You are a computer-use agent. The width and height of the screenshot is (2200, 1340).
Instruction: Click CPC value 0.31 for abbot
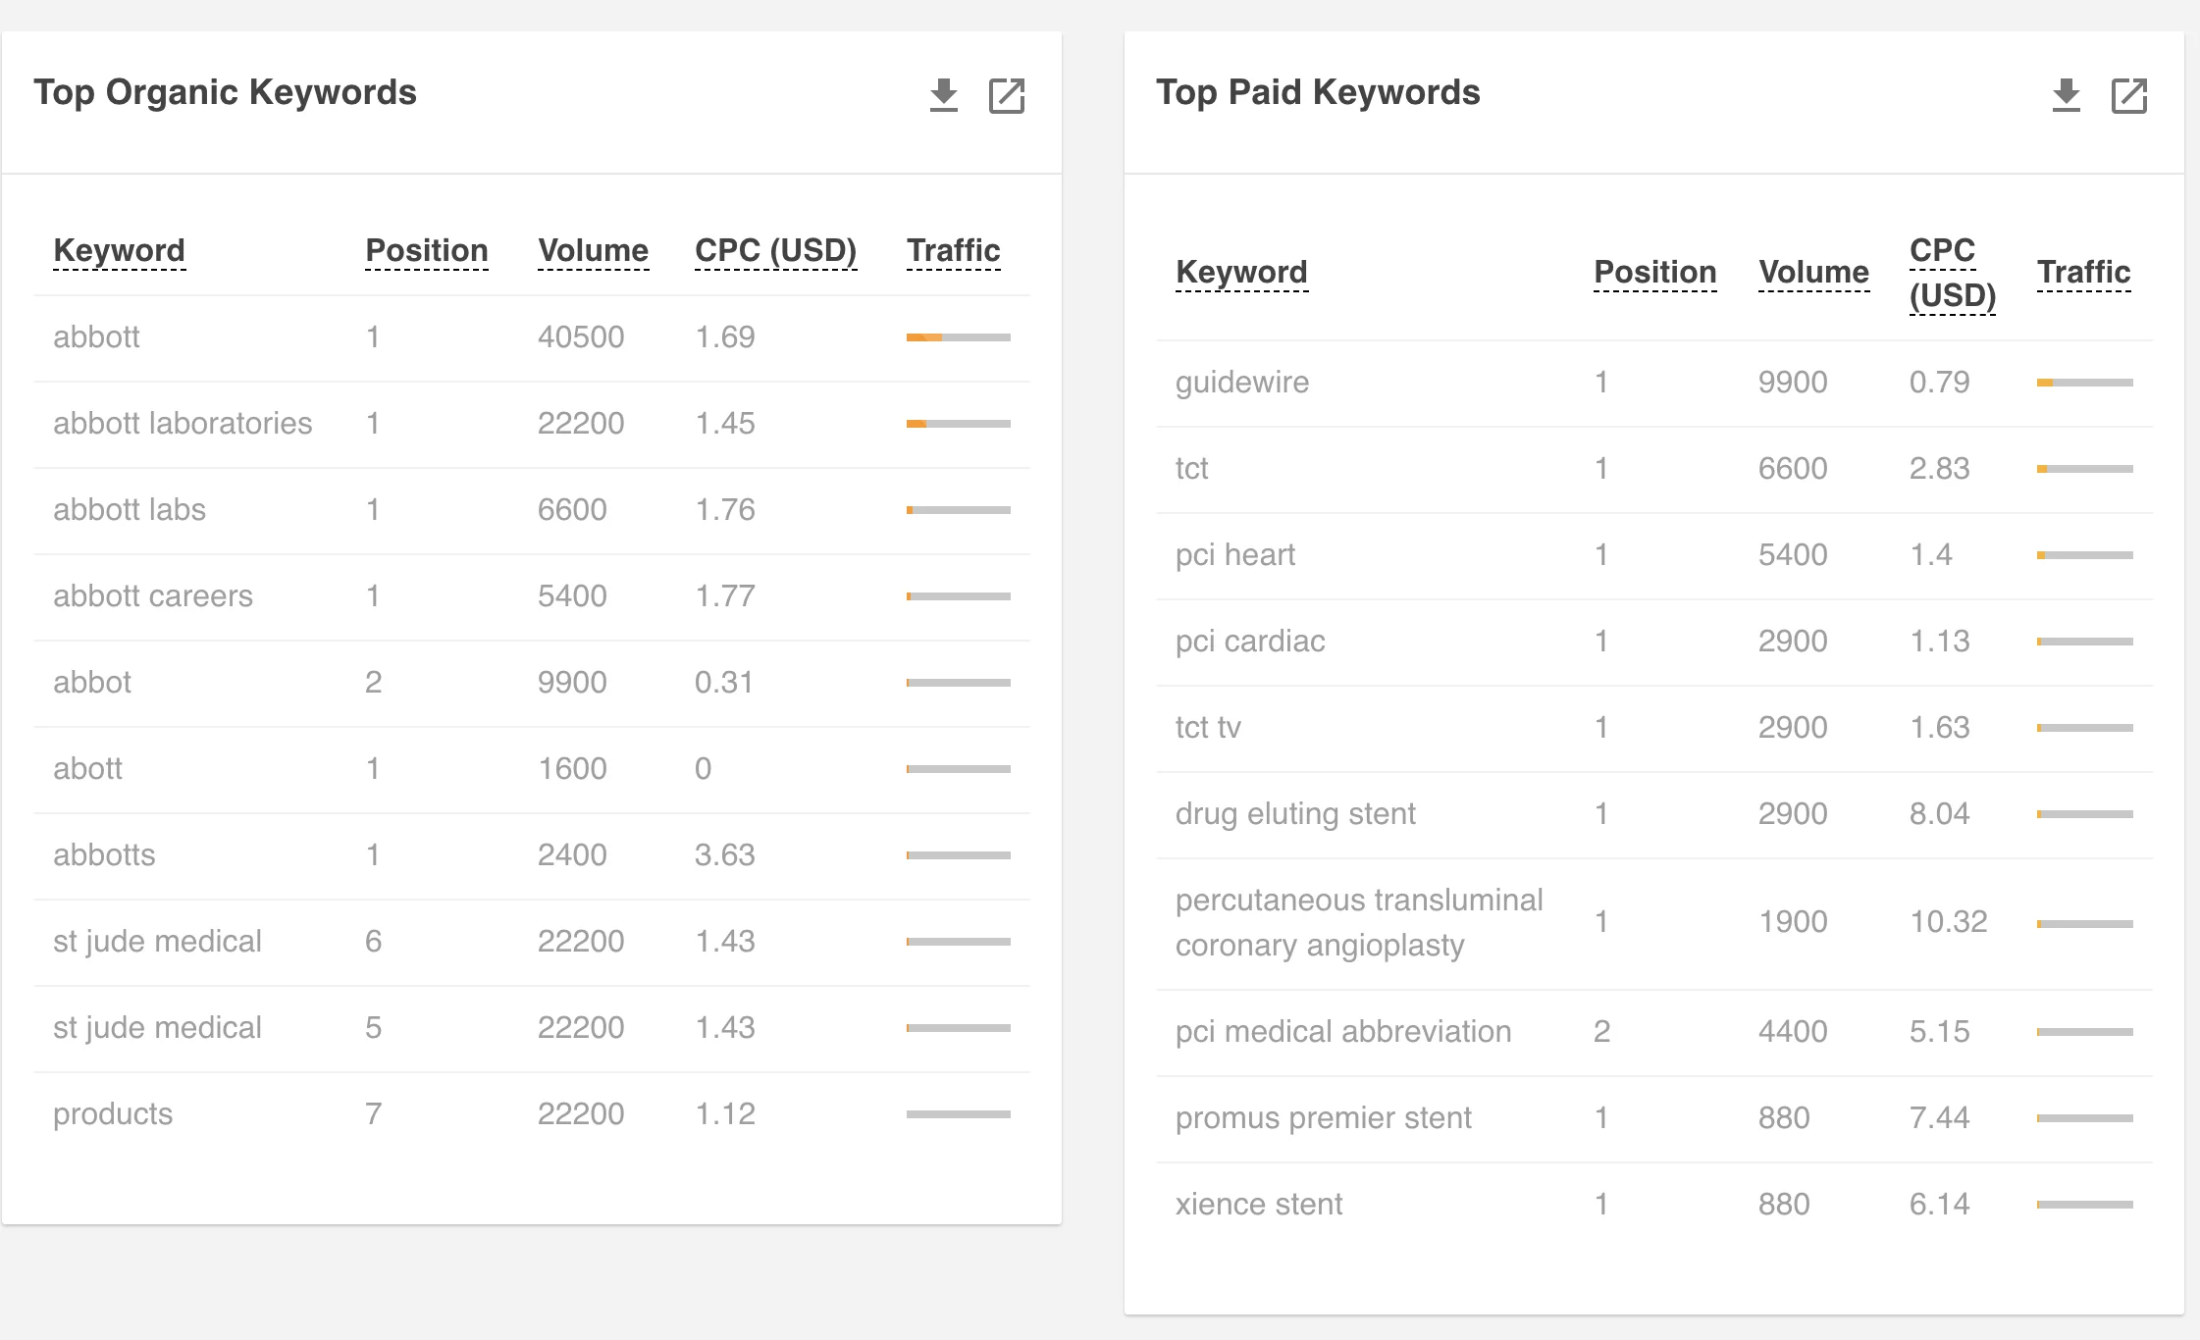click(724, 683)
